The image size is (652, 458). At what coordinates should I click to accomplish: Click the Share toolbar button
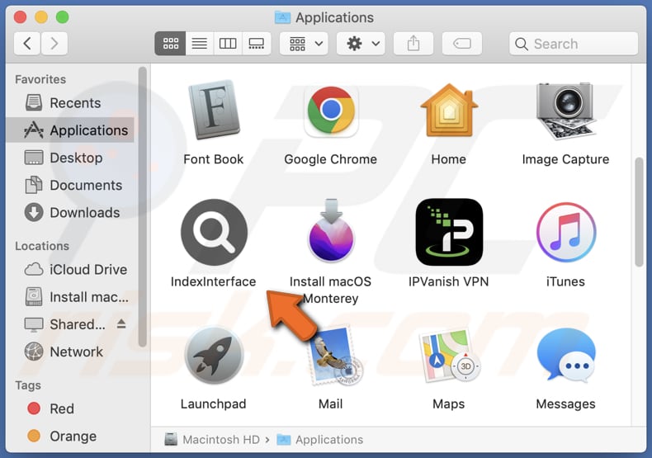click(x=413, y=43)
